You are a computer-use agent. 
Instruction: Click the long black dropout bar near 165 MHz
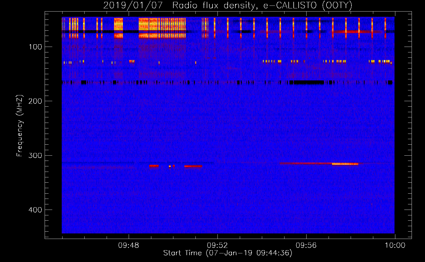309,83
